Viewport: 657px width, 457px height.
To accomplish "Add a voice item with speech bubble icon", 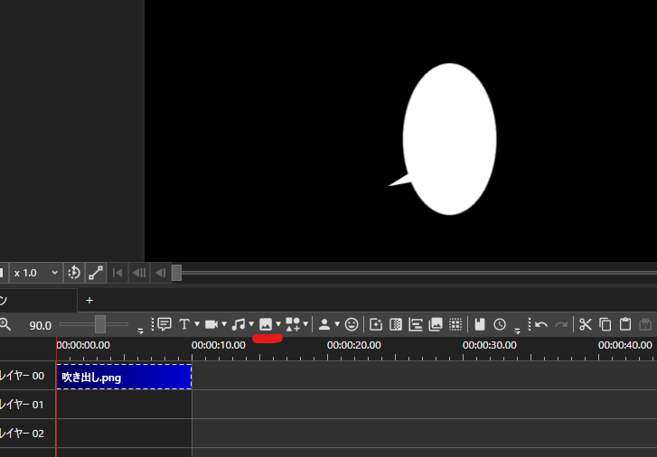I will tap(164, 324).
